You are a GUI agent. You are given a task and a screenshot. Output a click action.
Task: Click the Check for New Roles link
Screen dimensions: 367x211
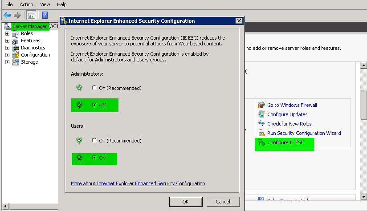click(290, 124)
